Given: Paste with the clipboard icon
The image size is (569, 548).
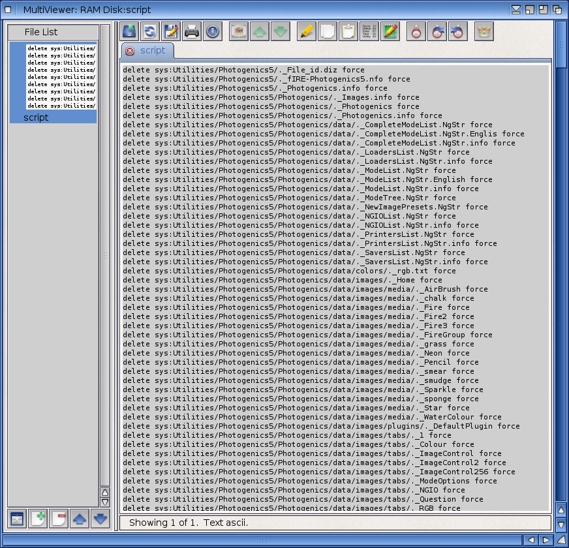Looking at the screenshot, I should (348, 31).
